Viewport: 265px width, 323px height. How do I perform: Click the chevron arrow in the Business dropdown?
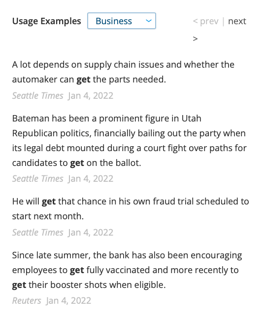[x=149, y=21]
